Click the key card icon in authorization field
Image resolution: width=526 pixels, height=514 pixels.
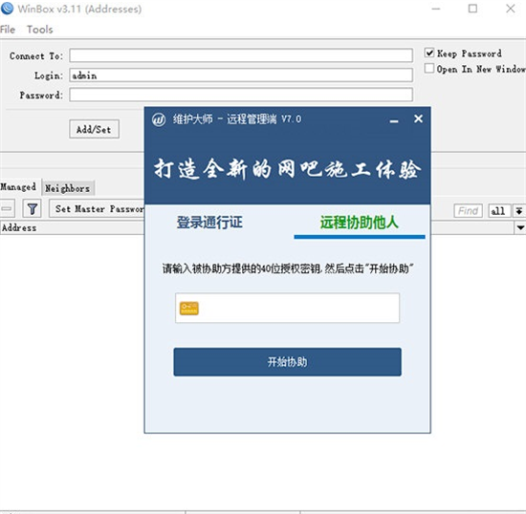tap(189, 309)
